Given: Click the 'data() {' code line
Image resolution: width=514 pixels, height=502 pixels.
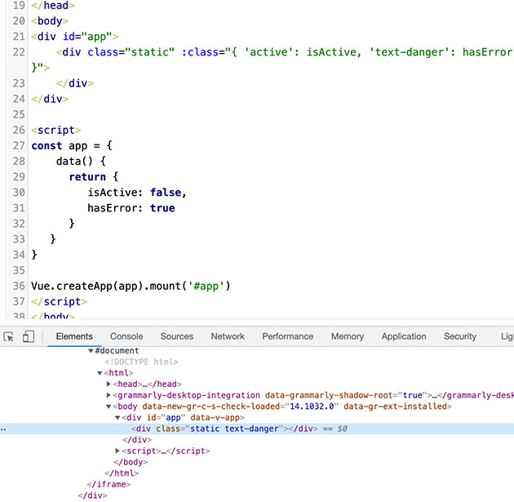Looking at the screenshot, I should point(81,162).
